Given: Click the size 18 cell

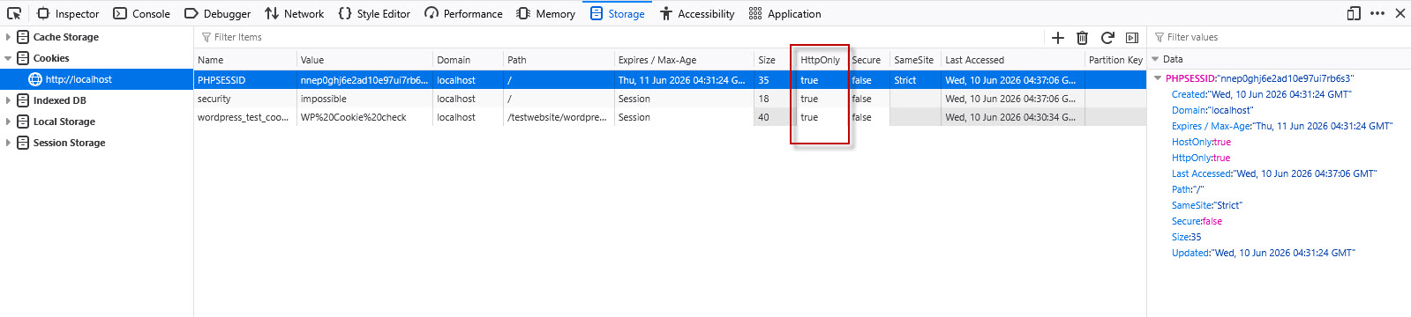Looking at the screenshot, I should click(x=775, y=99).
